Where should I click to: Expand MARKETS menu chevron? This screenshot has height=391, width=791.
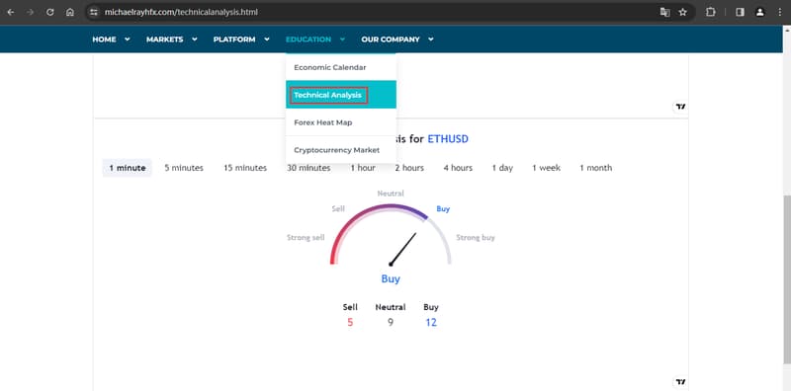(x=194, y=39)
